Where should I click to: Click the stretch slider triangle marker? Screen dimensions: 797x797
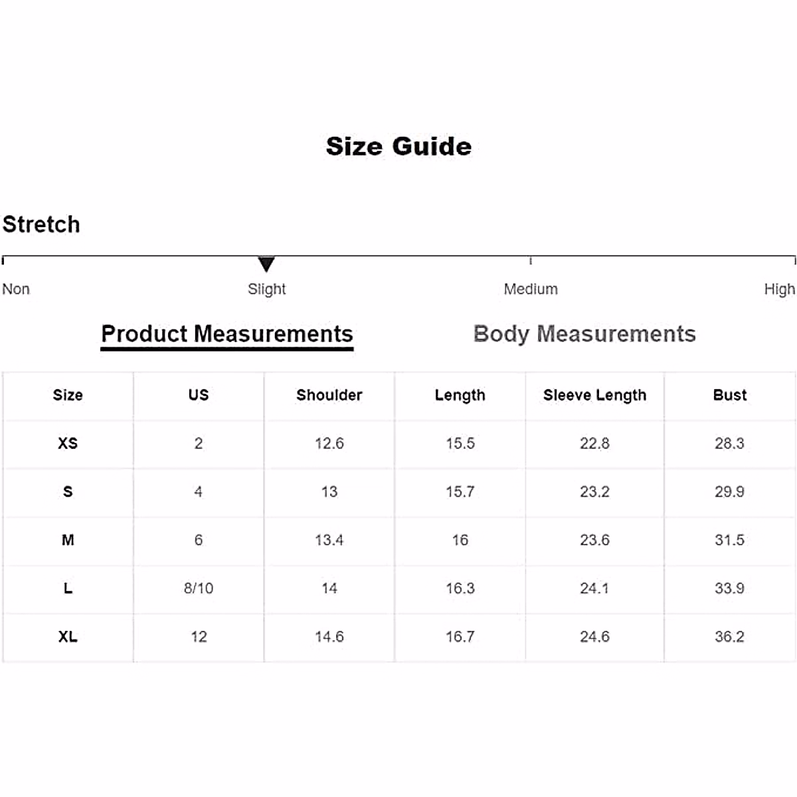[266, 264]
